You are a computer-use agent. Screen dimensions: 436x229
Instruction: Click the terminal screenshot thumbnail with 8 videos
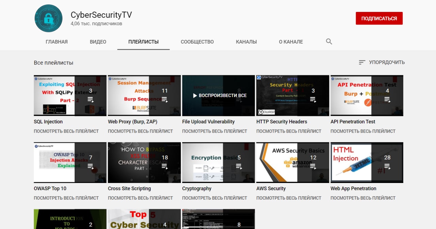click(x=219, y=219)
